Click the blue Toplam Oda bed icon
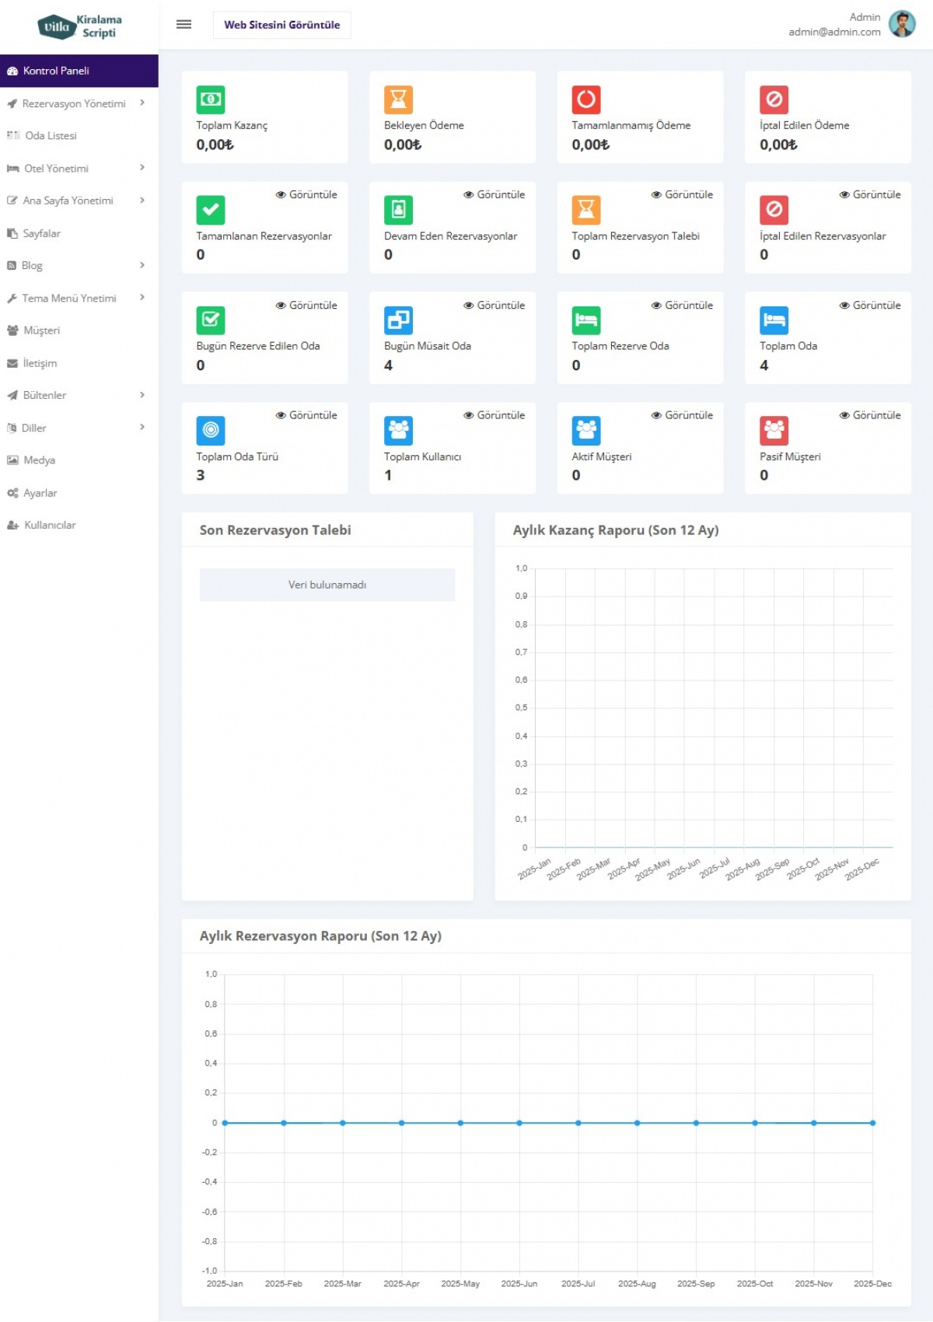 pos(774,320)
